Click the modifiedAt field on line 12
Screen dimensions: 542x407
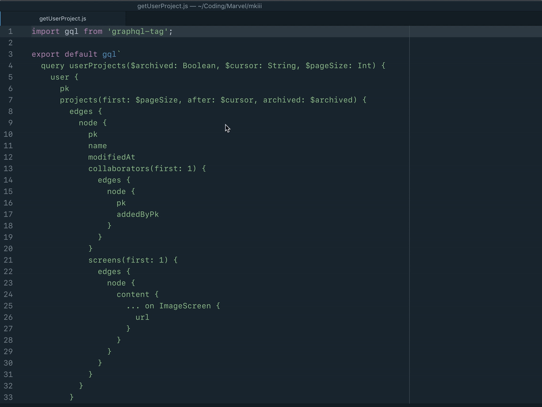pos(112,157)
